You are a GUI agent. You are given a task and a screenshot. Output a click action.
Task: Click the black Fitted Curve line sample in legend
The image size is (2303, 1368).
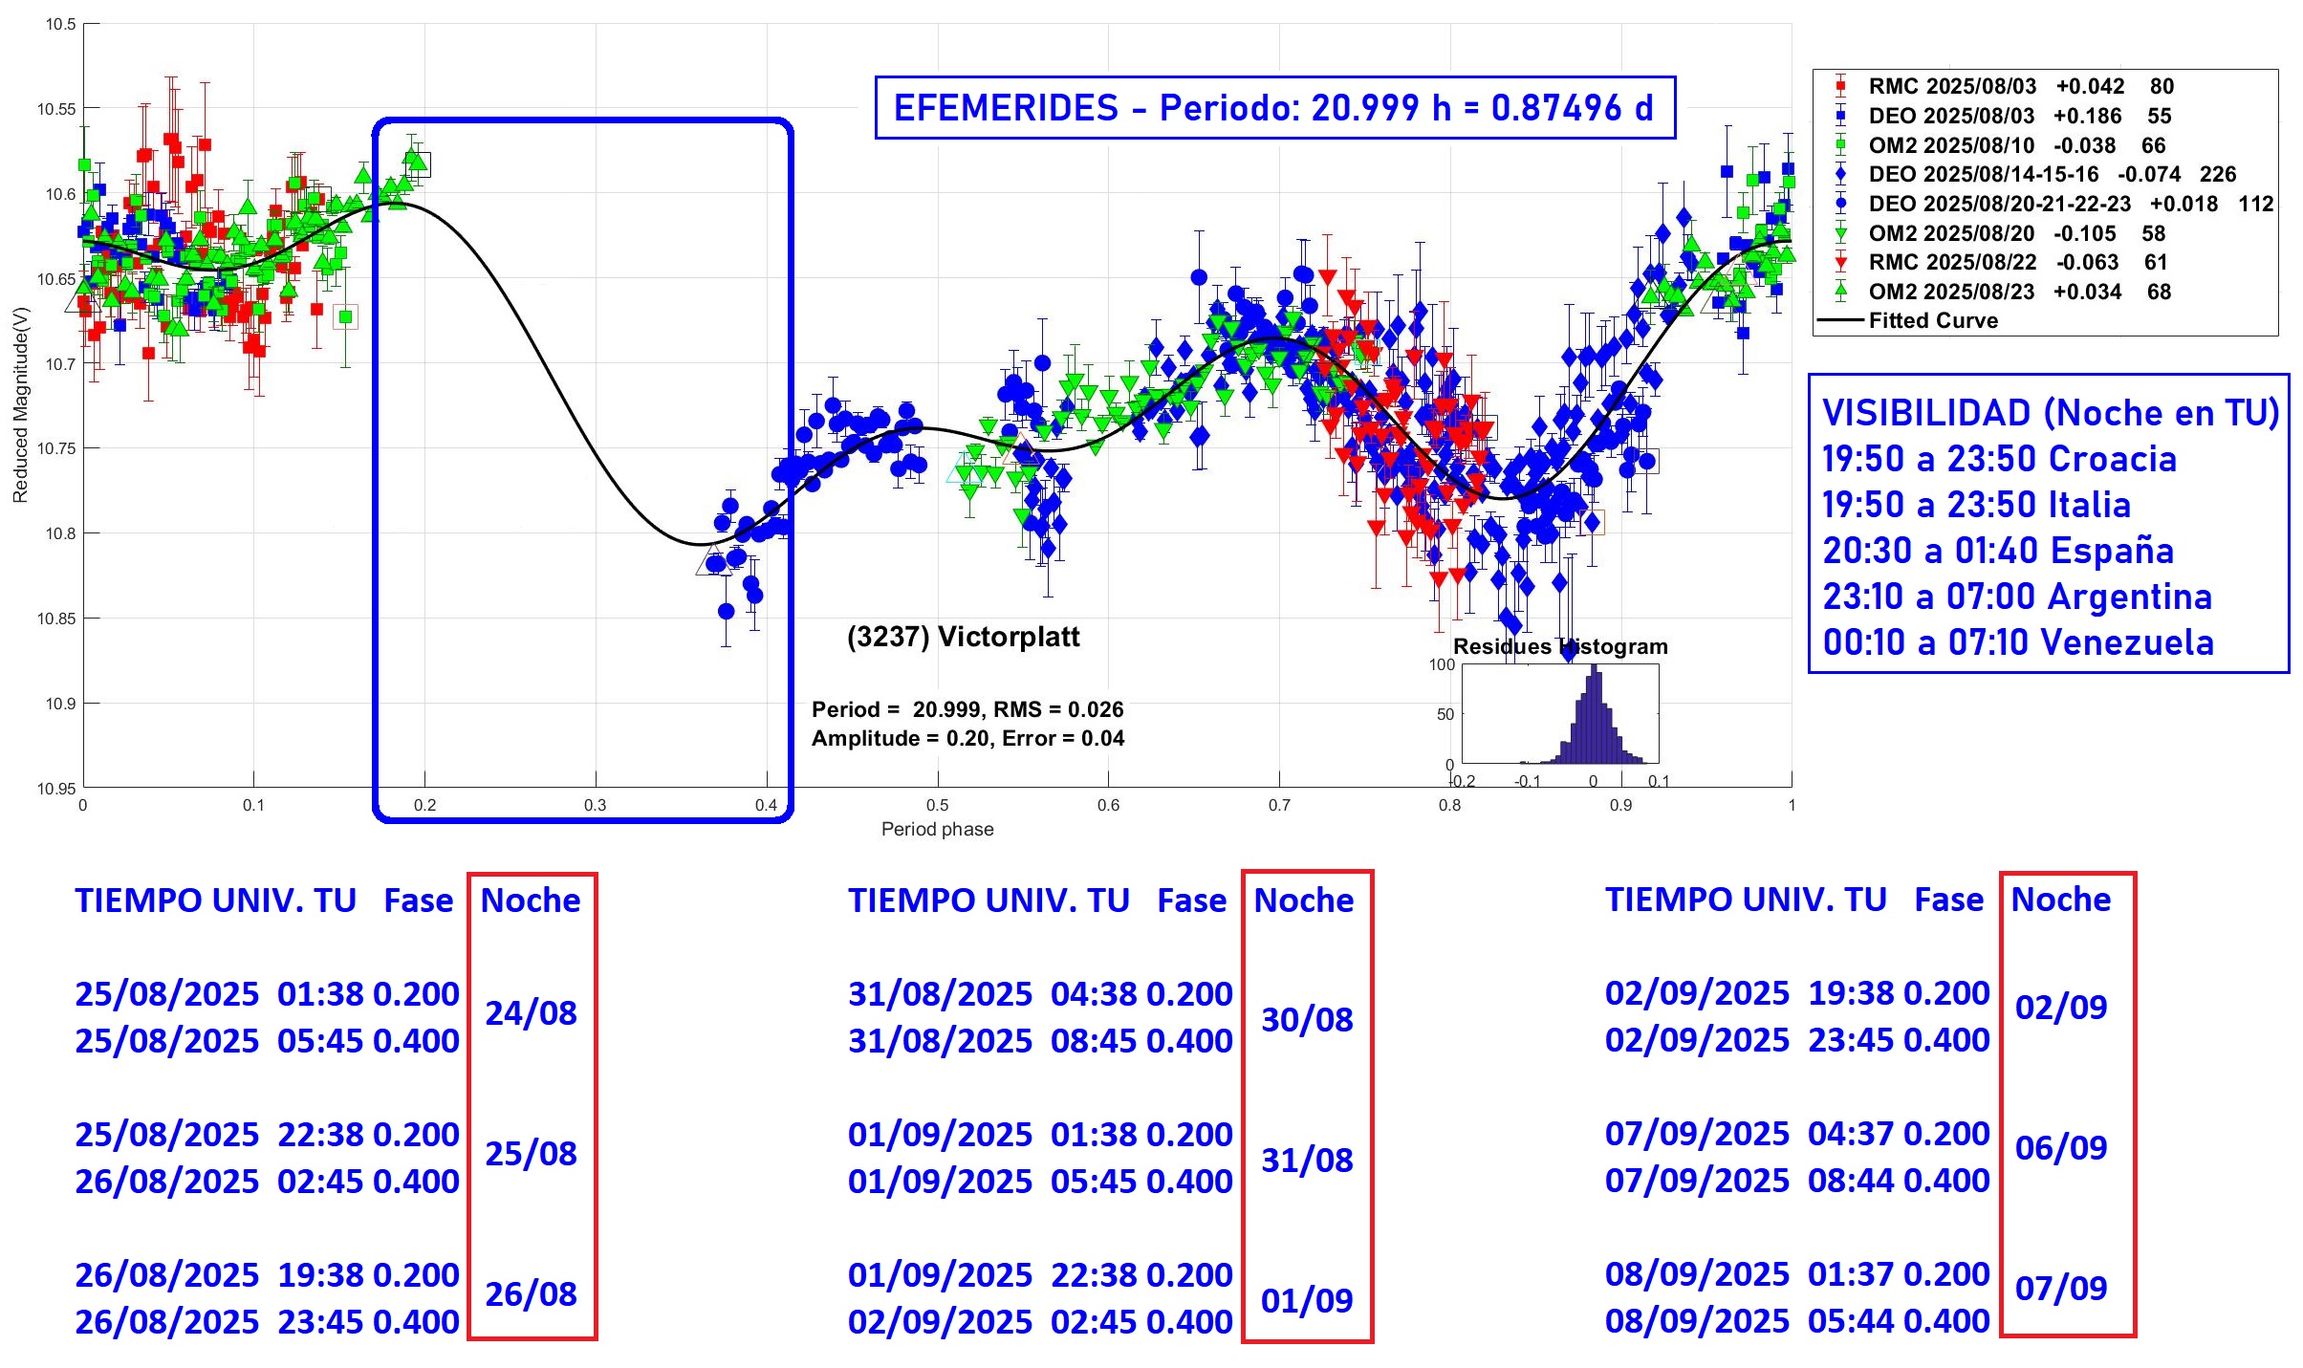coord(1840,320)
